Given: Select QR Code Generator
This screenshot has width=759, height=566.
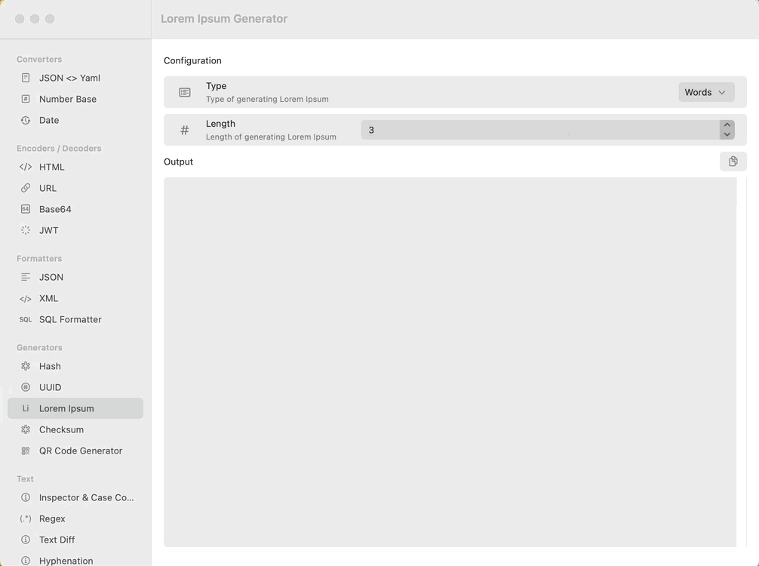Looking at the screenshot, I should click(x=75, y=451).
